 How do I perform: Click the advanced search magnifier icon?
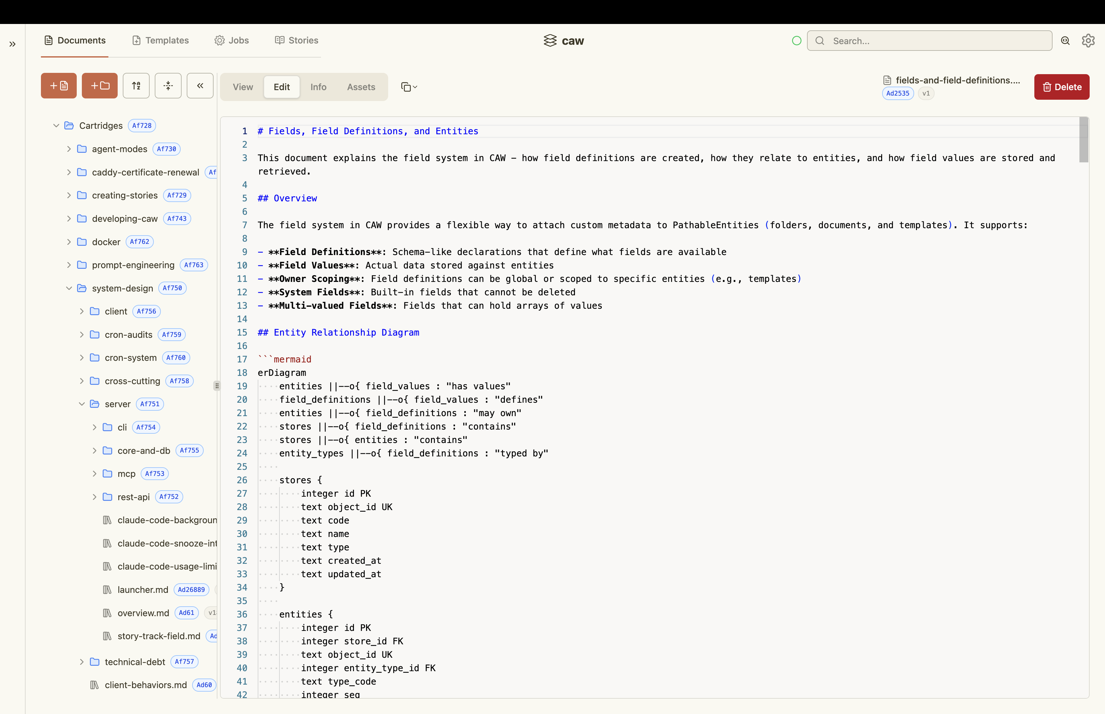click(x=1066, y=41)
